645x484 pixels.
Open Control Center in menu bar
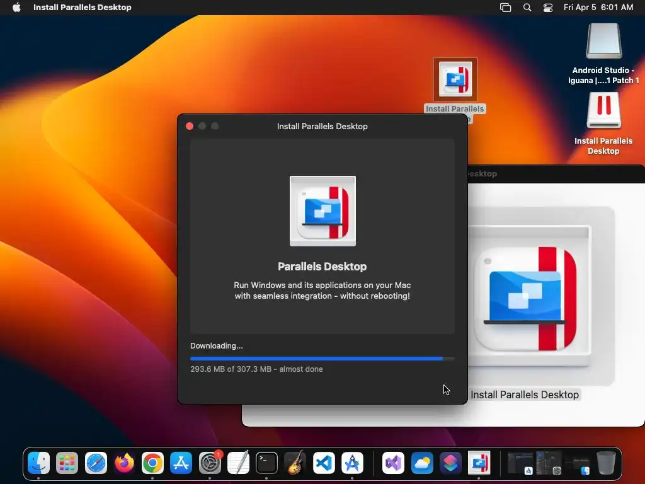[x=548, y=8]
